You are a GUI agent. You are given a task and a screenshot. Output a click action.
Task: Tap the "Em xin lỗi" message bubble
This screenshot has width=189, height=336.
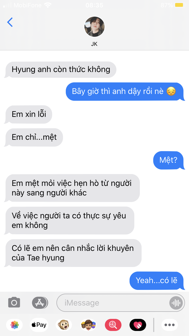[x=28, y=114]
